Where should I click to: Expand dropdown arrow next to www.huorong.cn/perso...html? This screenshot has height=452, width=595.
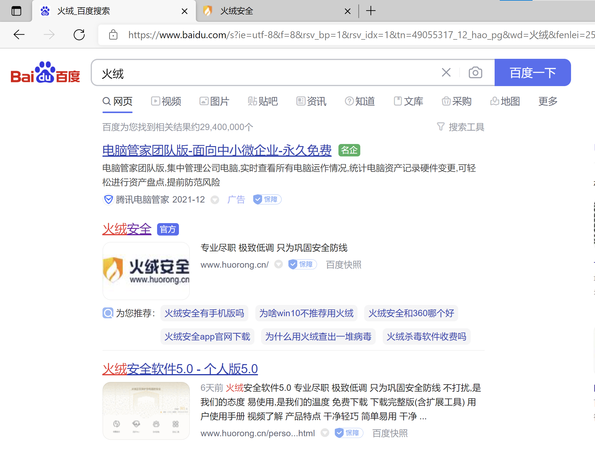coord(325,433)
